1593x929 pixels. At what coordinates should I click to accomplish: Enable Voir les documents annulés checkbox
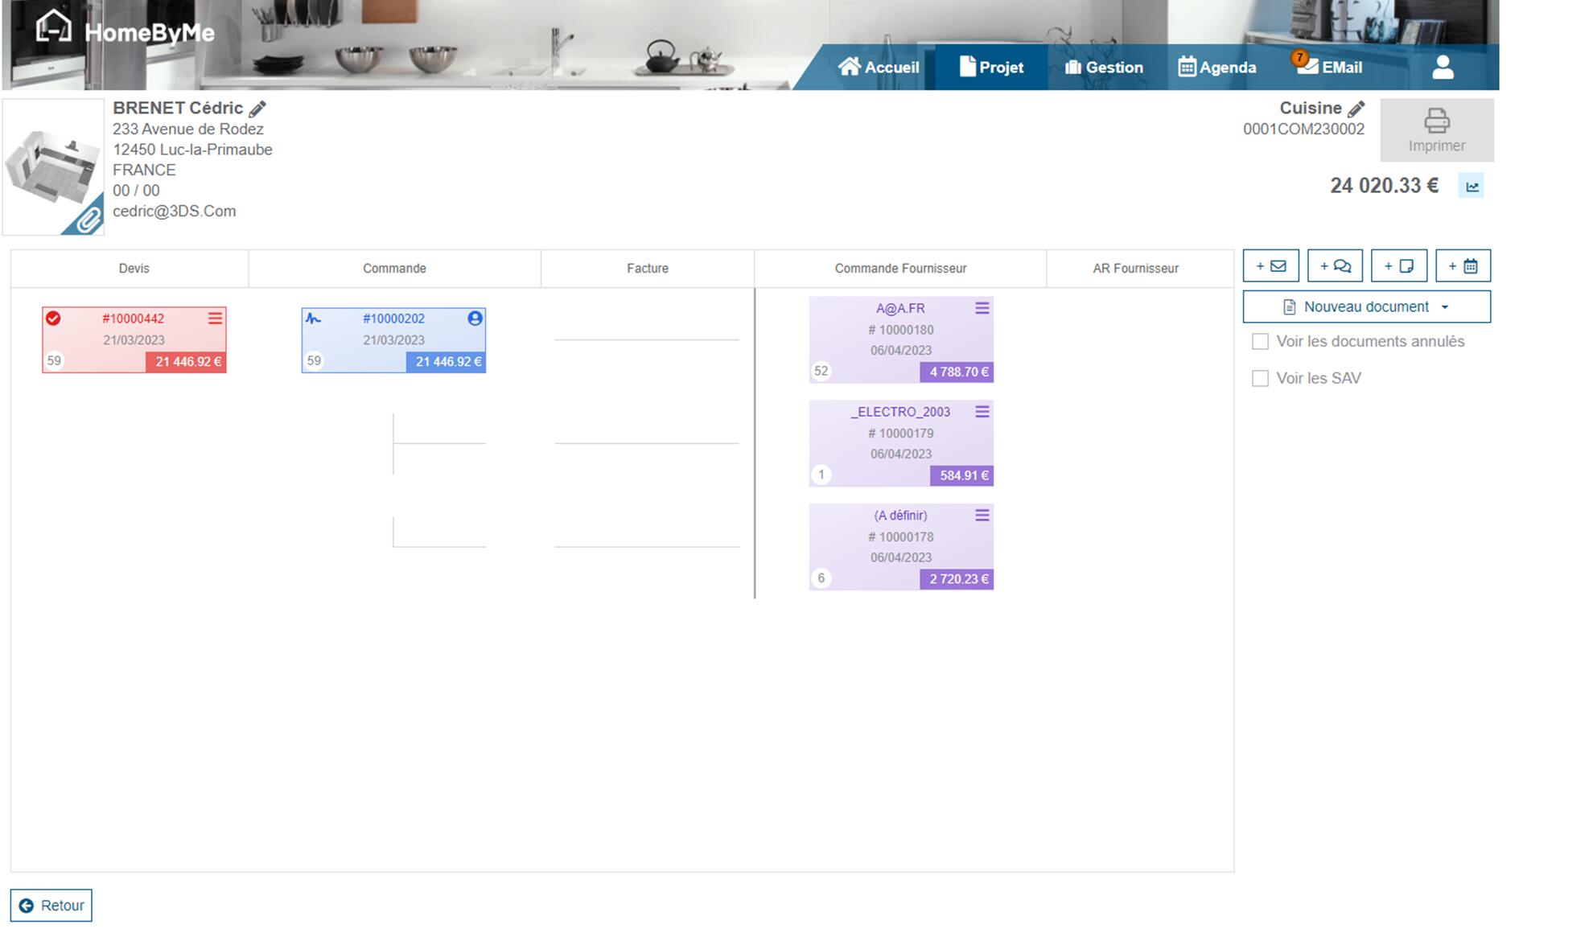click(x=1260, y=342)
